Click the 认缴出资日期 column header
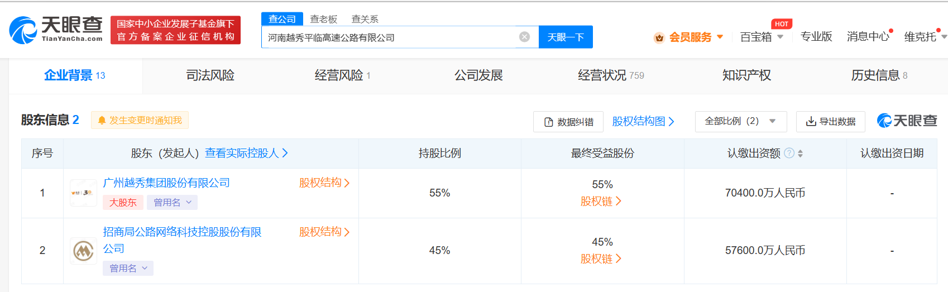This screenshot has width=948, height=292. tap(892, 153)
